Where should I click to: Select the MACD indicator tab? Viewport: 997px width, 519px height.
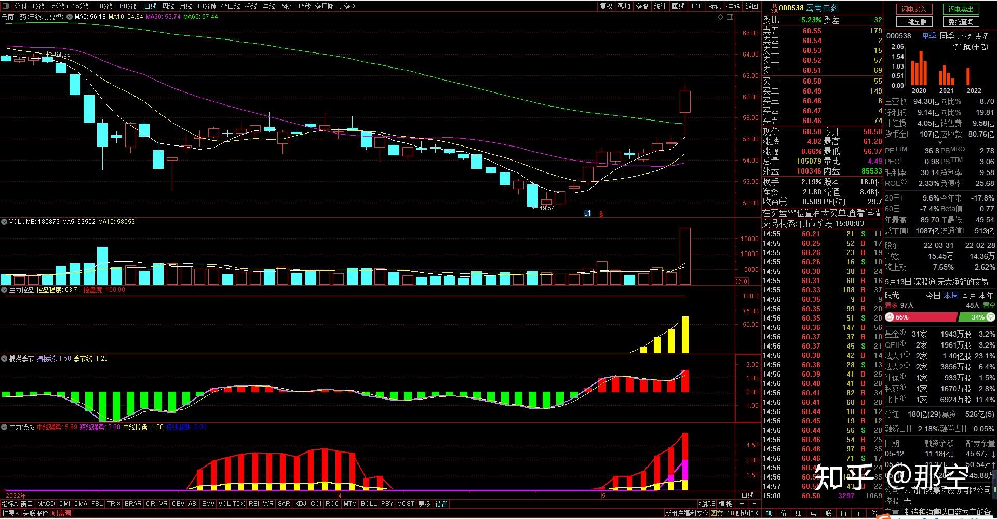(46, 504)
